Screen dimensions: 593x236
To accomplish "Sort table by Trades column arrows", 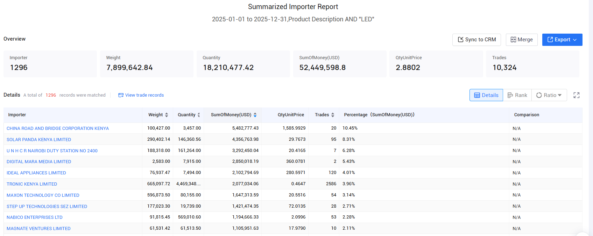I will coord(333,115).
